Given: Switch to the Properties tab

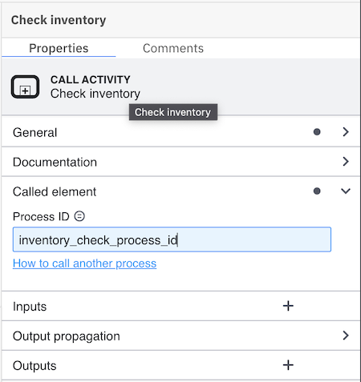Looking at the screenshot, I should point(59,48).
